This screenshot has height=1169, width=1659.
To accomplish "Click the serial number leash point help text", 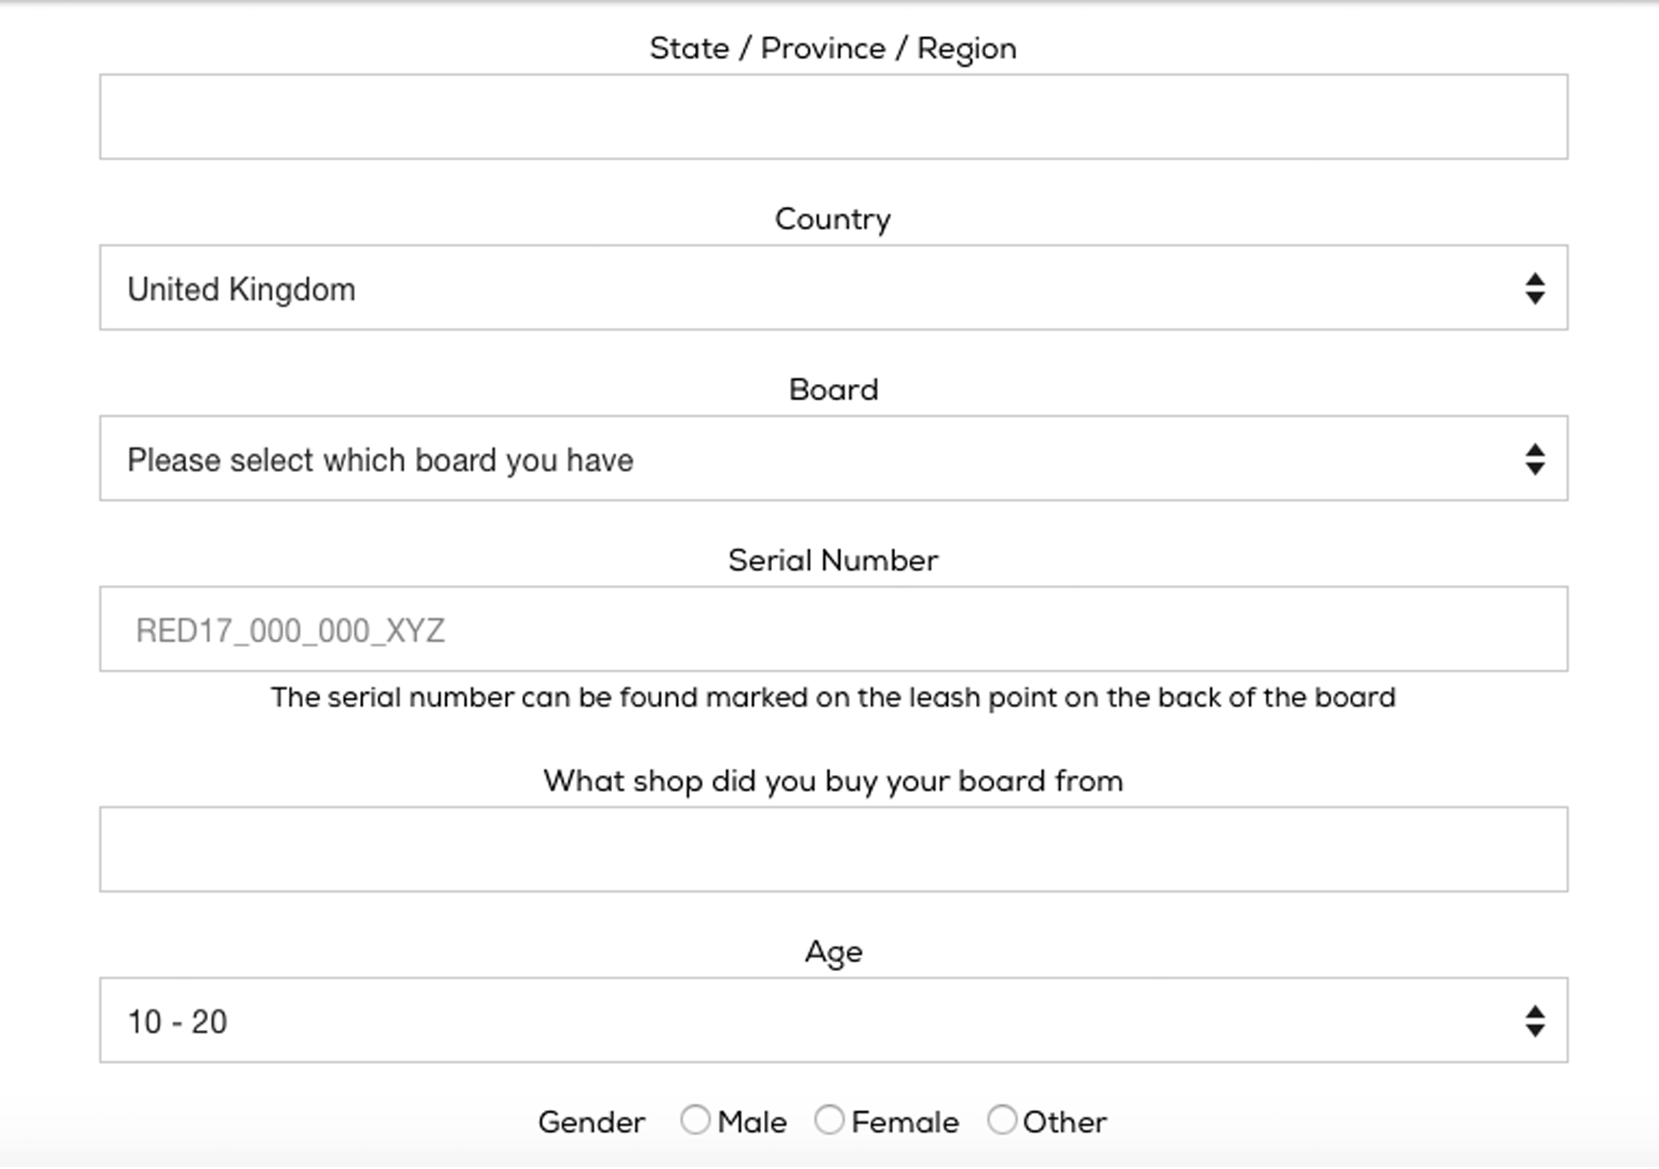I will pos(833,698).
